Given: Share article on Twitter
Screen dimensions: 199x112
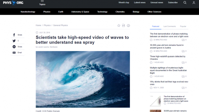Looking at the screenshot, I should [16, 41].
